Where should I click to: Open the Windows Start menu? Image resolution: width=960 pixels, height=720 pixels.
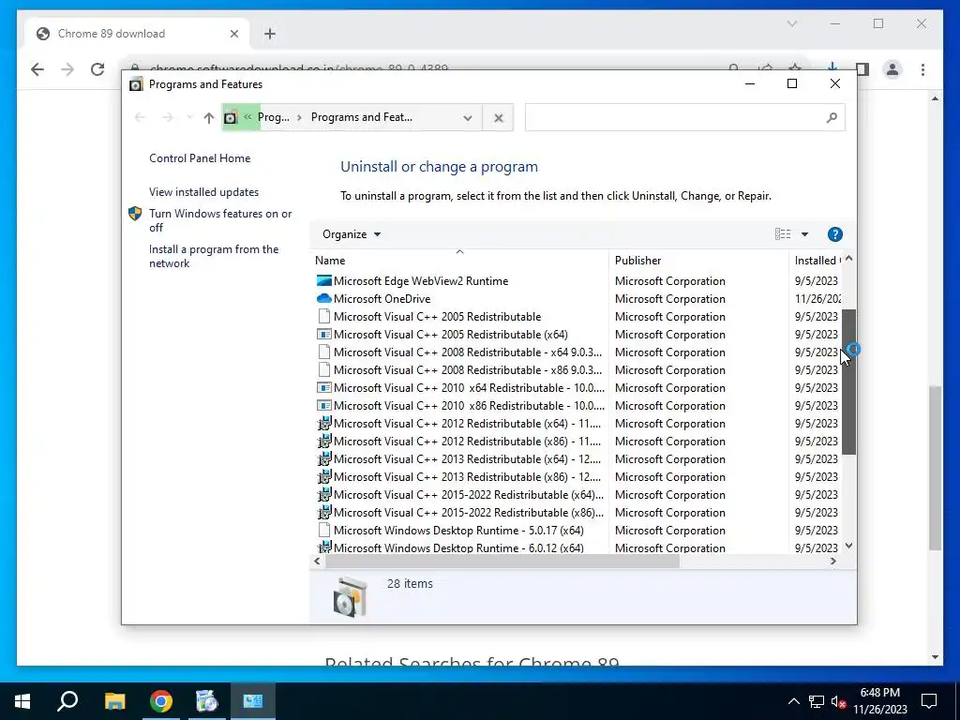click(x=22, y=701)
